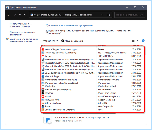Select Wondershare Helper Compact 2.6.0 row
Viewport: 152px width, 130px height.
(x=91, y=83)
